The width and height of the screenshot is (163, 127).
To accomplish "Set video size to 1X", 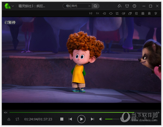I will 98,13.
